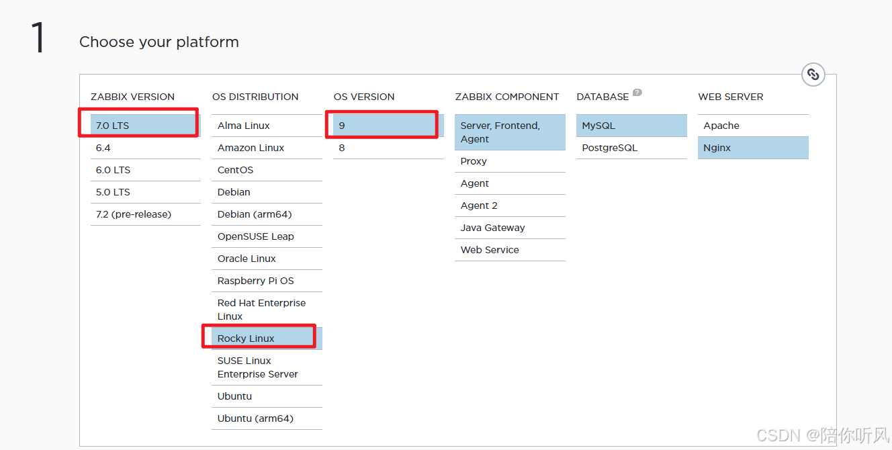Pick Nginx as web server
The height and width of the screenshot is (450, 892).
tap(754, 148)
